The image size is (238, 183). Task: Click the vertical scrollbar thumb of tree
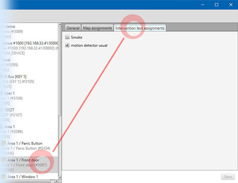[60, 71]
